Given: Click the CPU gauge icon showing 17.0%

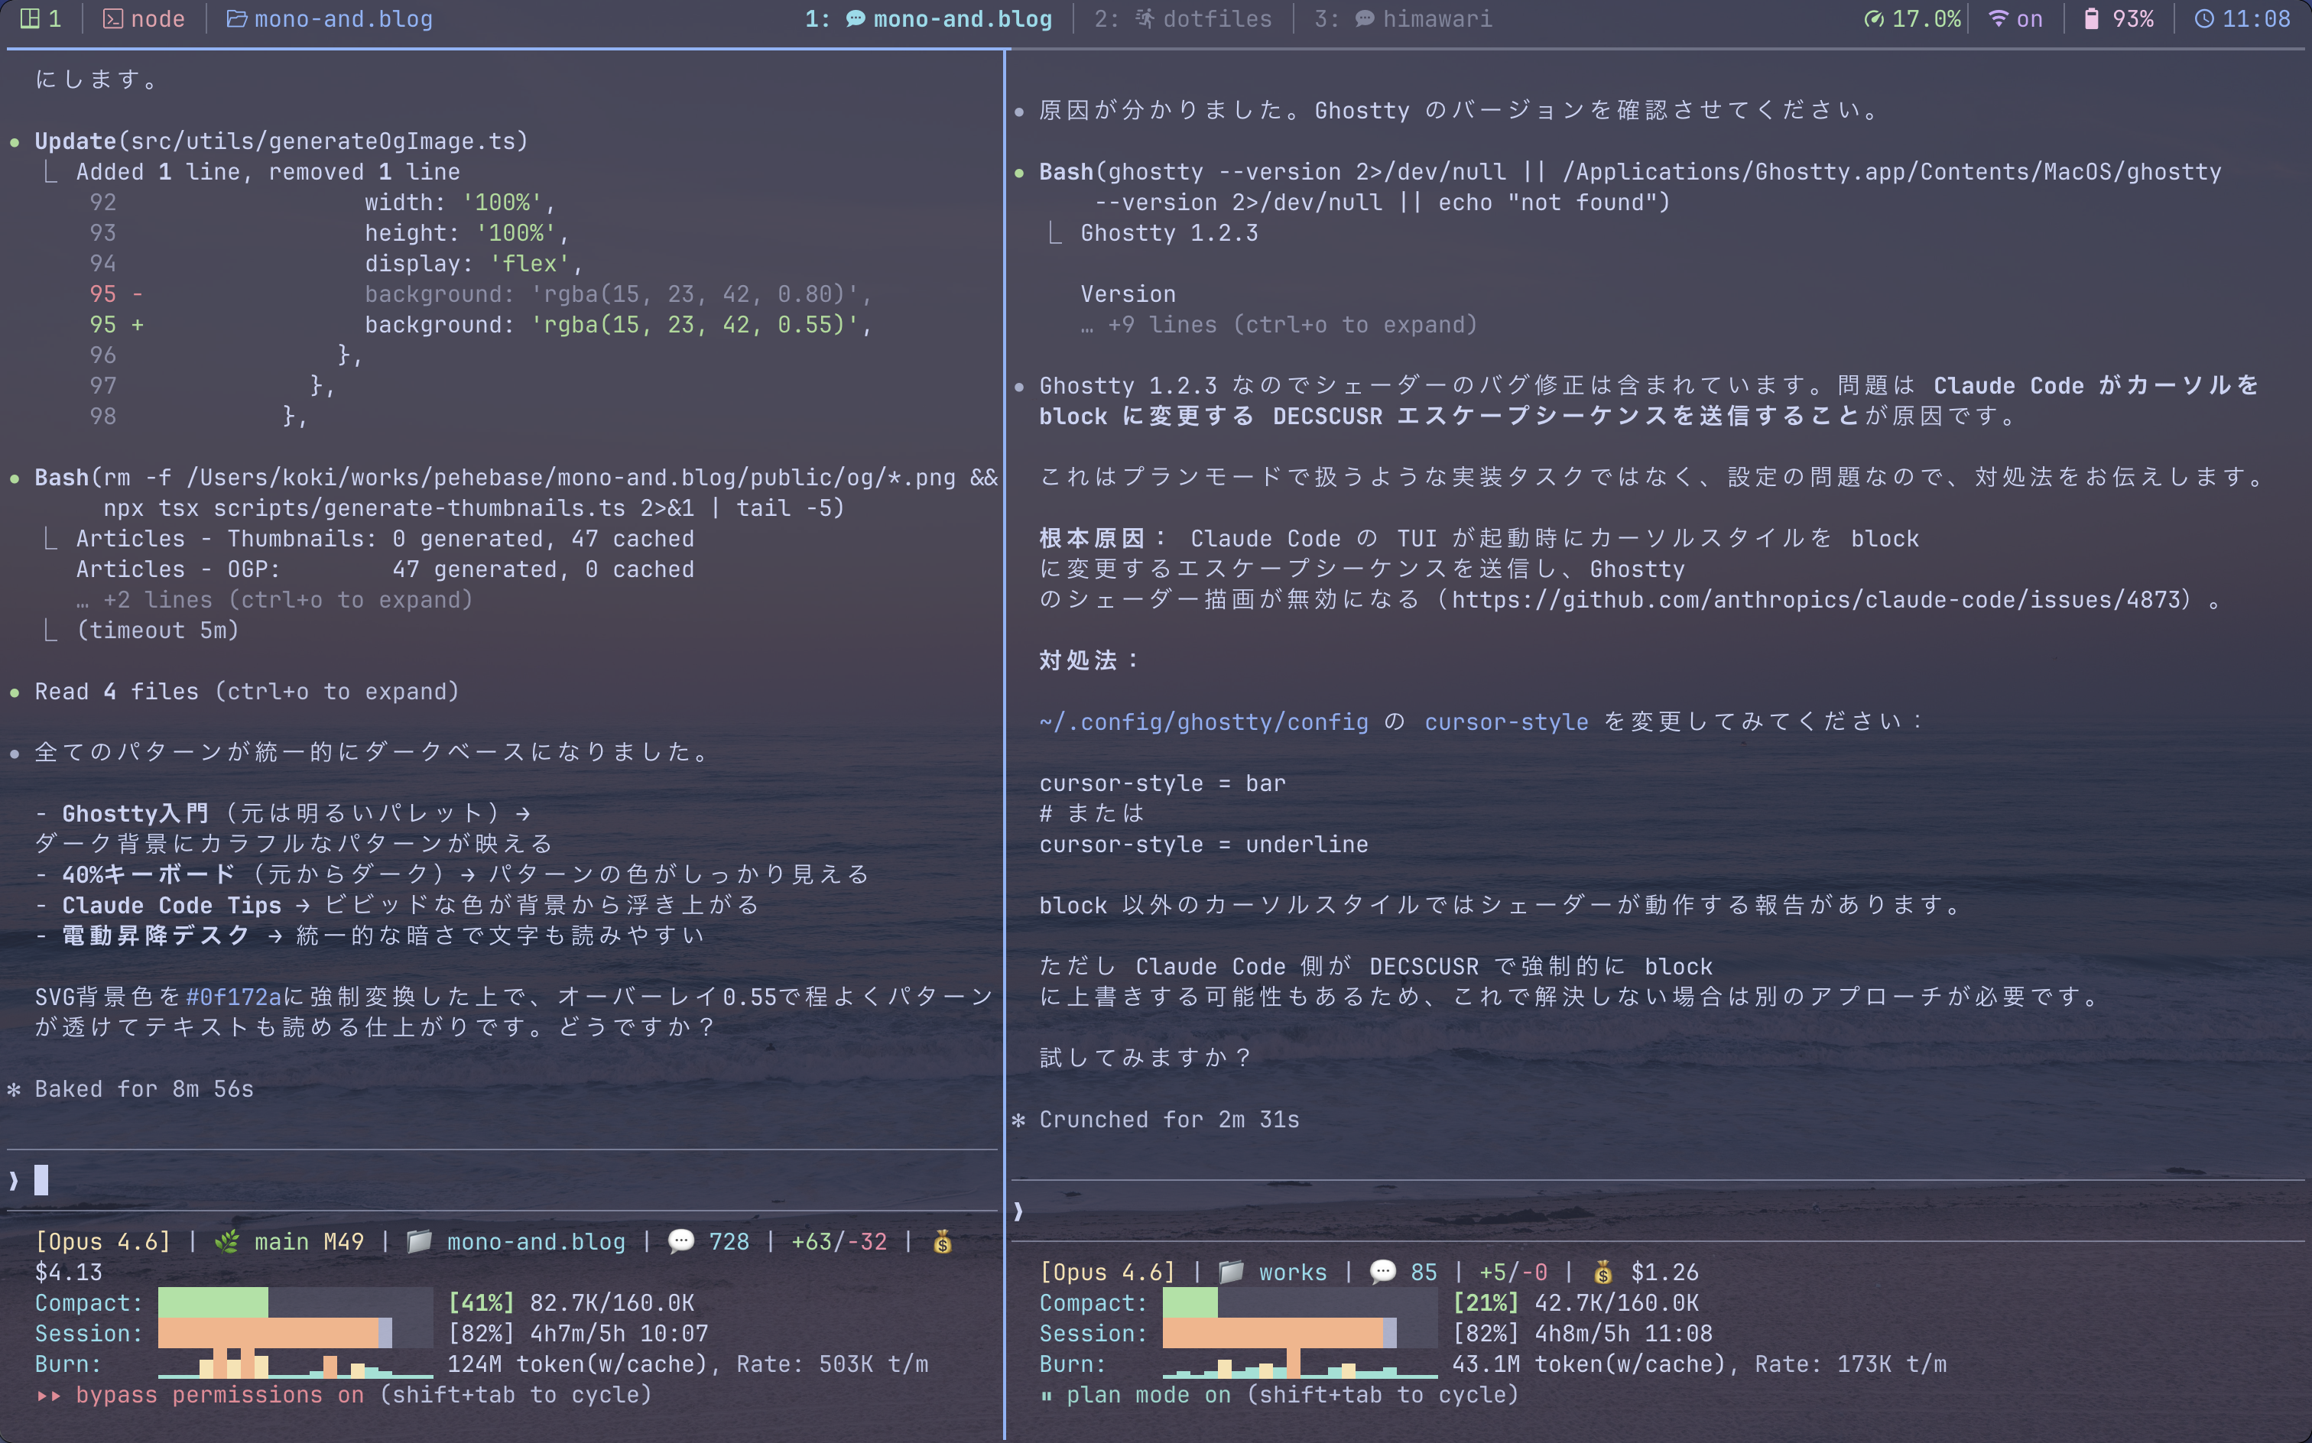Looking at the screenshot, I should pos(1874,18).
